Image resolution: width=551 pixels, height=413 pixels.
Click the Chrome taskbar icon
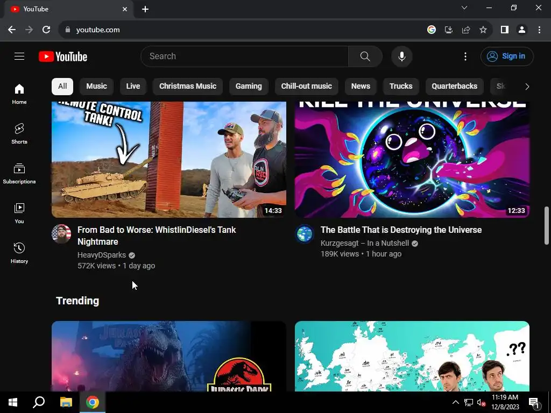pos(93,402)
